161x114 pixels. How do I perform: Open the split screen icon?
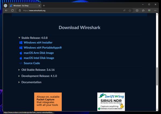point(137,10)
